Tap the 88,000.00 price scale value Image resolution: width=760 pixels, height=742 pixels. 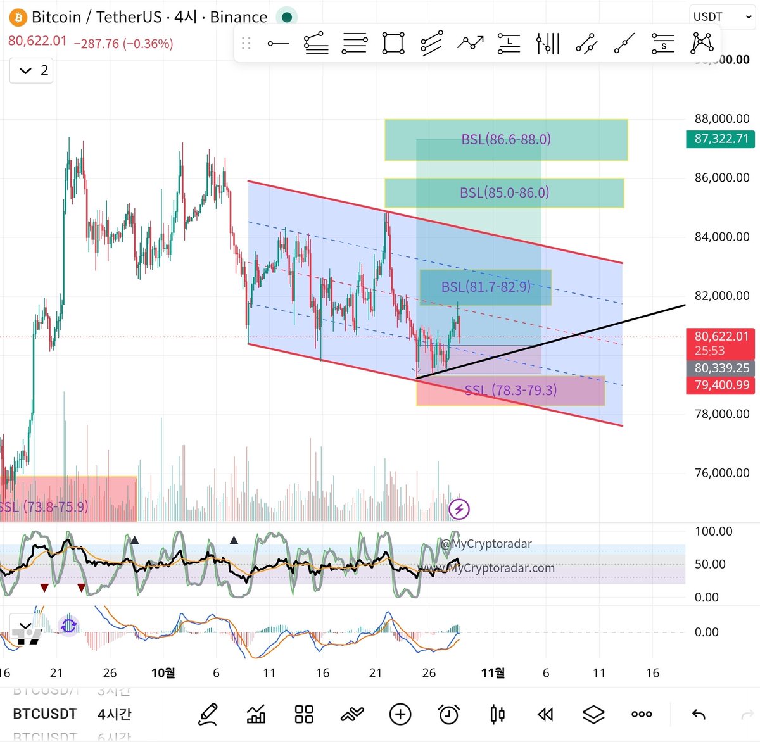coord(721,118)
